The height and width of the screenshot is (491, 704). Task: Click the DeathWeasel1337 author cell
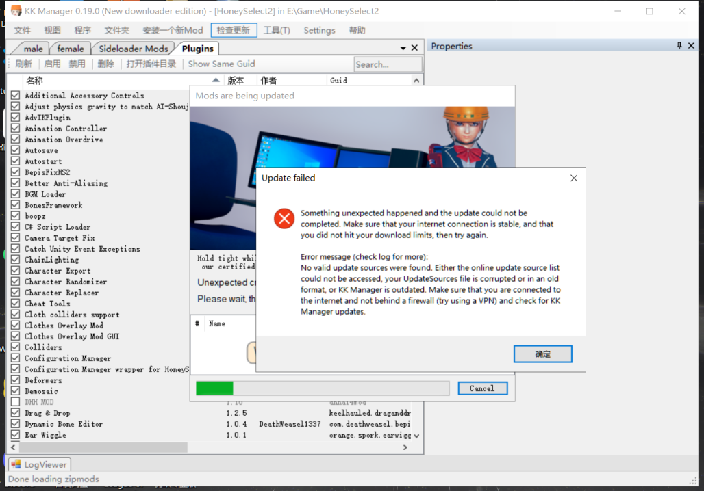click(x=290, y=424)
